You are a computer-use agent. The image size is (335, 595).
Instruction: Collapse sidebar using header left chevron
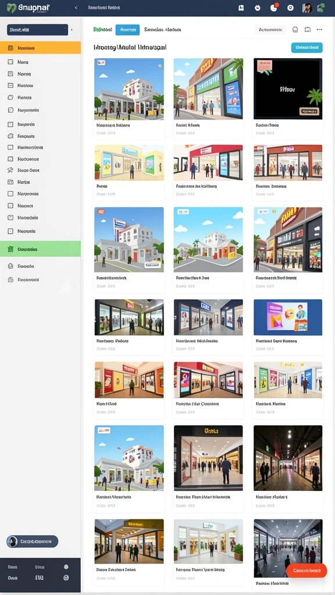(76, 8)
